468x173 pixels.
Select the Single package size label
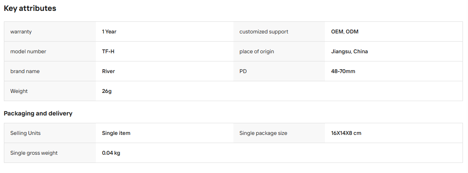(x=263, y=133)
